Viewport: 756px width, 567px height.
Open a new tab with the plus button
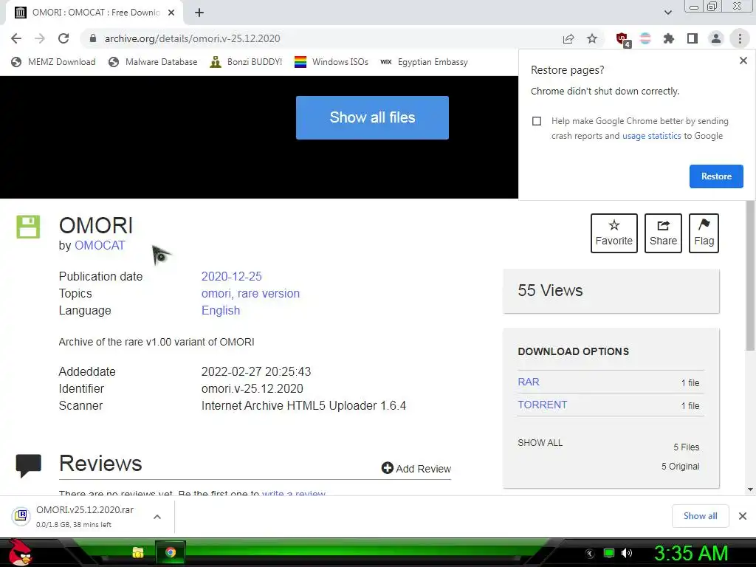(199, 13)
